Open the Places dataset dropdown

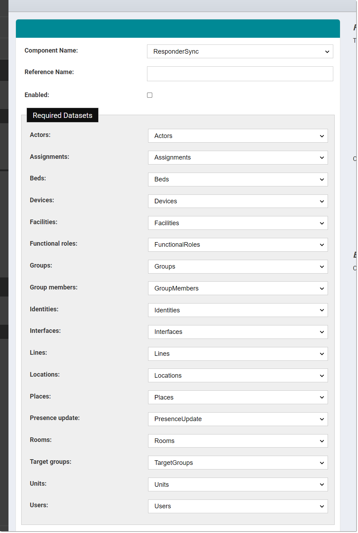pos(237,397)
